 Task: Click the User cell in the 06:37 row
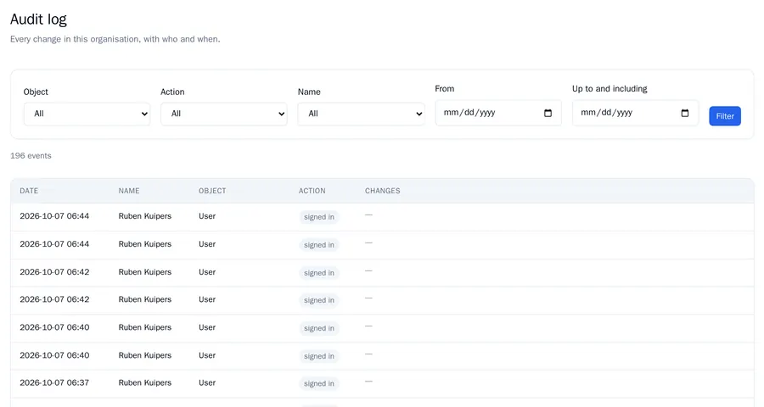(207, 382)
